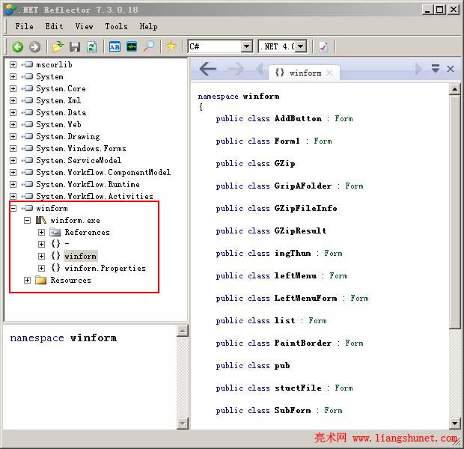
Task: Open the Form1 class link
Action: pos(287,141)
